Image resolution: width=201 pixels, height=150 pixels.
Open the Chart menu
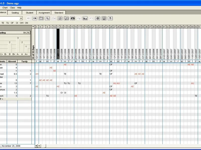point(5,8)
